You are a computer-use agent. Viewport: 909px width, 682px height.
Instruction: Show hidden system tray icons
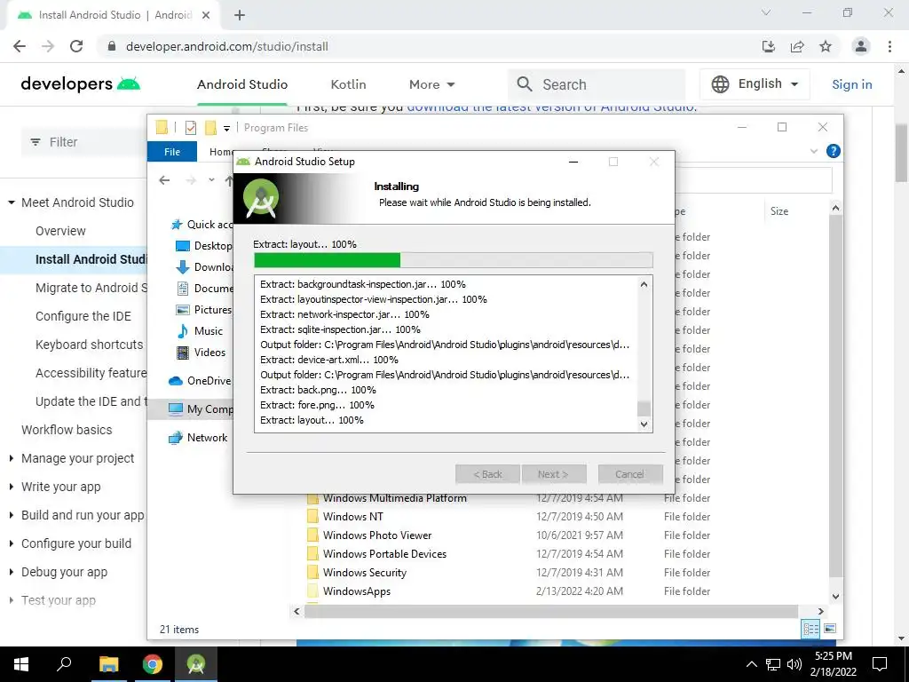tap(751, 664)
